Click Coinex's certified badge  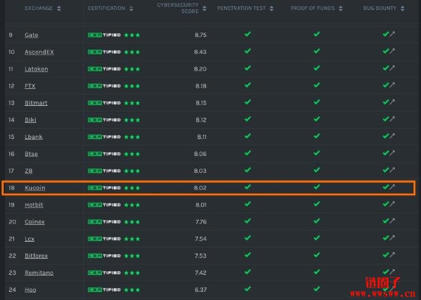click(104, 222)
